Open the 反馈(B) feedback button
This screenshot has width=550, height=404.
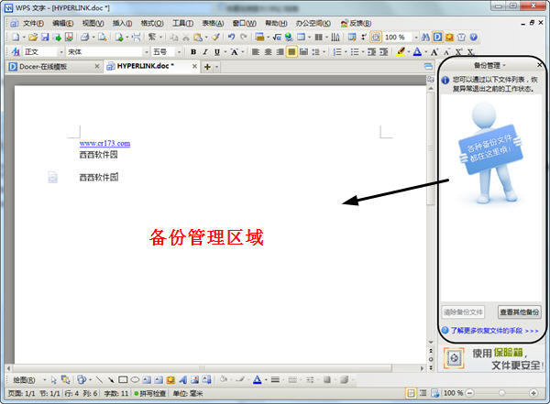356,23
